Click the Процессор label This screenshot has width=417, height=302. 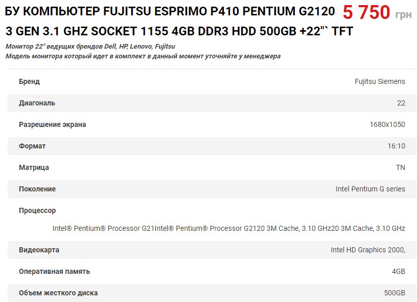click(x=37, y=211)
